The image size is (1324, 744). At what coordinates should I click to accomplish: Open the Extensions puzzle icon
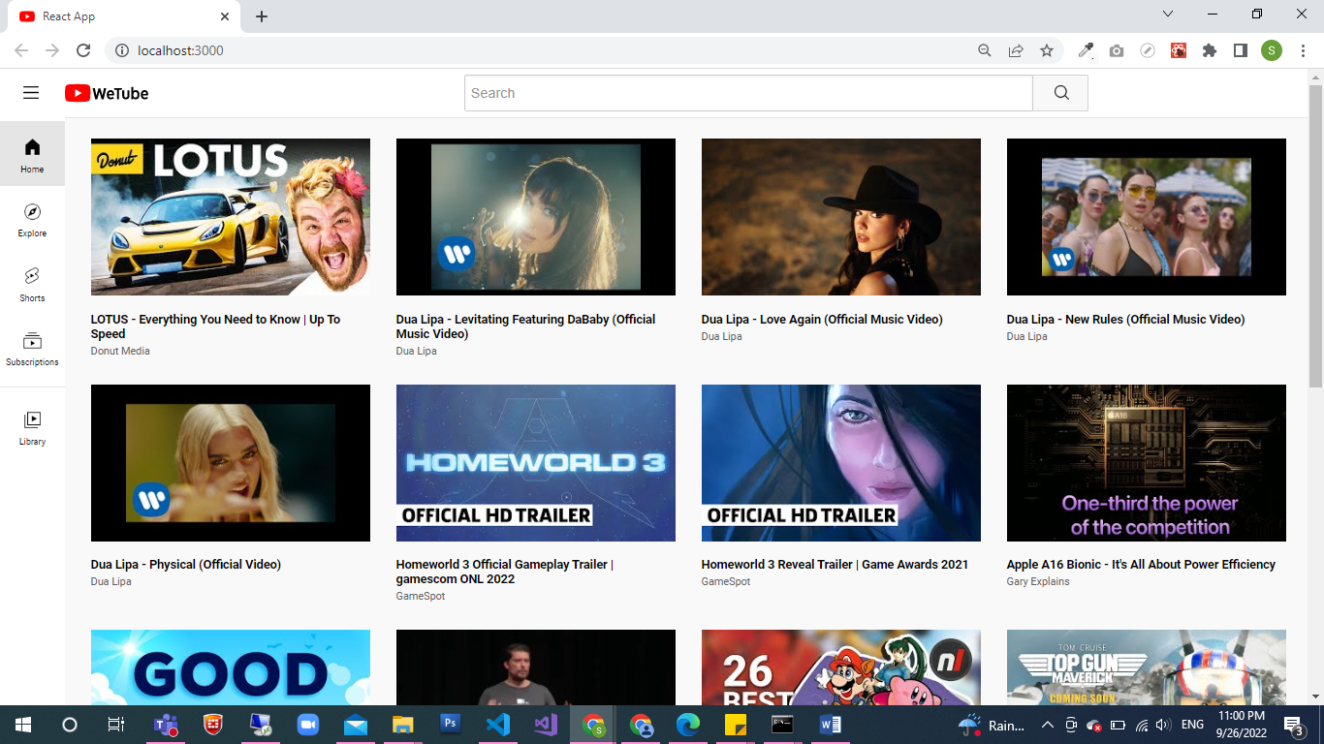1210,49
